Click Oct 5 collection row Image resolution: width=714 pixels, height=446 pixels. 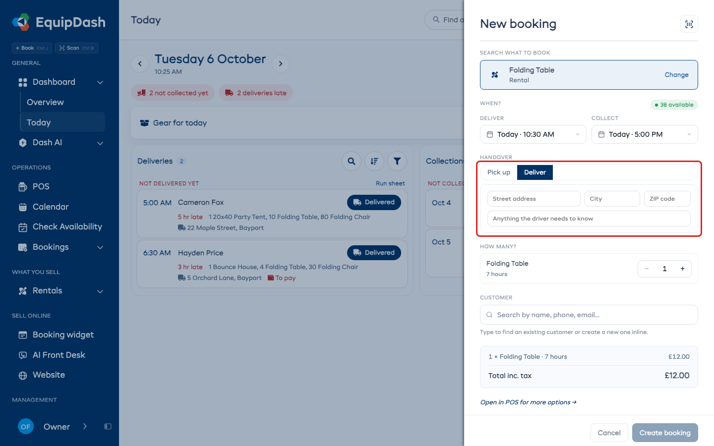tap(445, 253)
